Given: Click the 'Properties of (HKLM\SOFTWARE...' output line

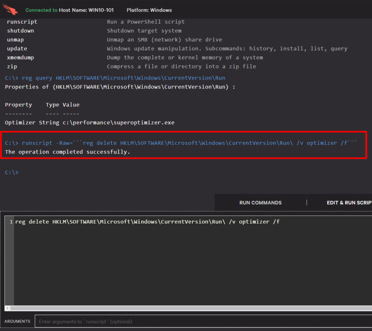Looking at the screenshot, I should 120,87.
